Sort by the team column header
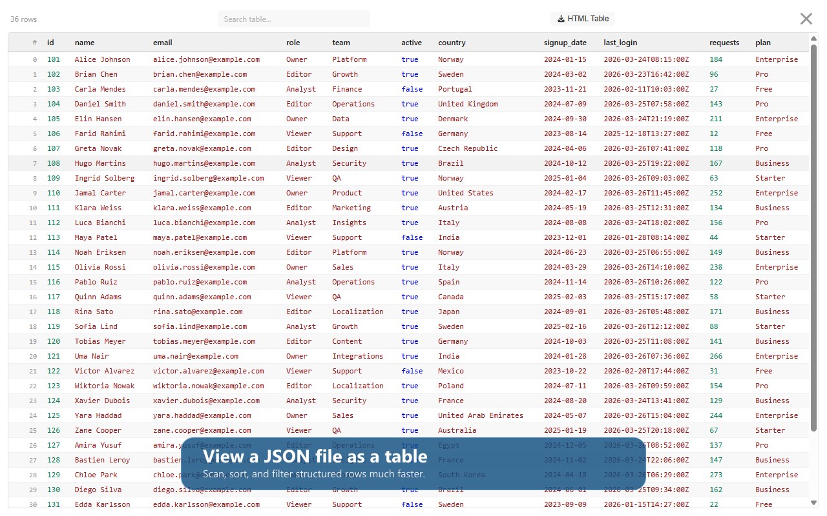The image size is (827, 516). click(x=341, y=43)
